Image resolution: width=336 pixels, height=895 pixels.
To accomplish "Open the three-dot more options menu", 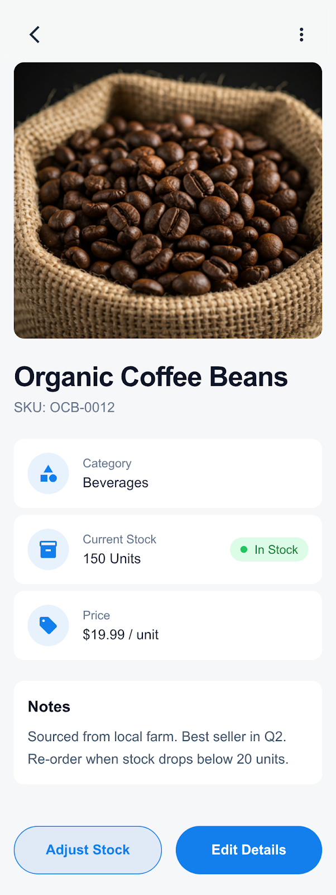I will point(301,35).
